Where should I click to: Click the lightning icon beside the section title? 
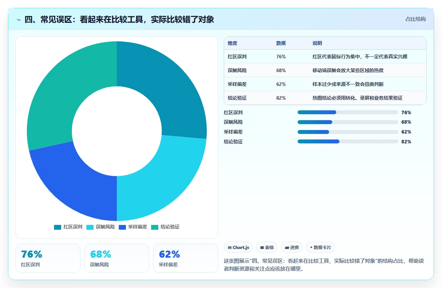19,20
